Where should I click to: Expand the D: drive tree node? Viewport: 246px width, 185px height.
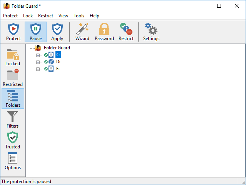click(38, 62)
